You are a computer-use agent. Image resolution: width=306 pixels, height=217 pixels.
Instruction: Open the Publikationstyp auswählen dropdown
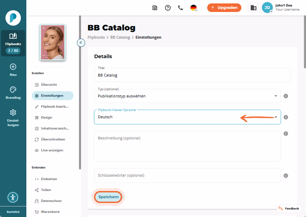tap(188, 96)
